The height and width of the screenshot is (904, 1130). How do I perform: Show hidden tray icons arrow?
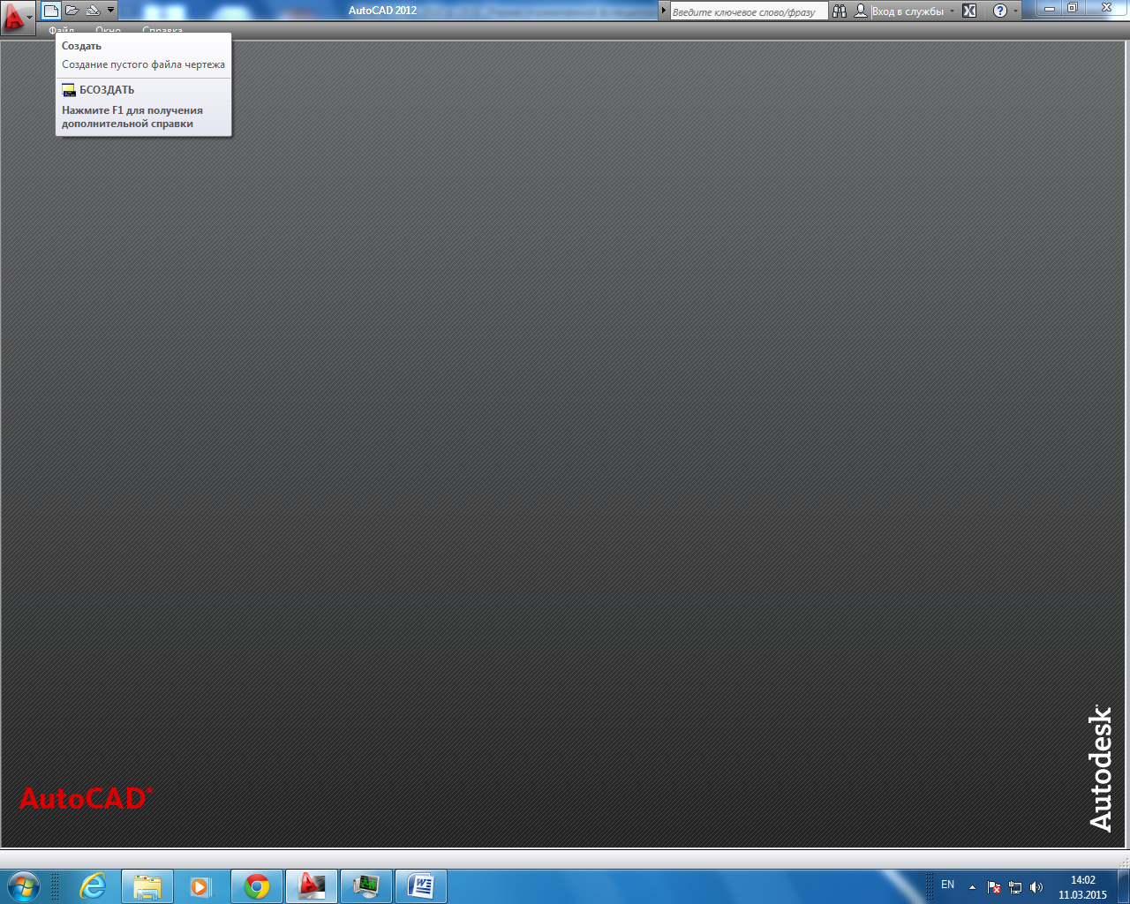[972, 887]
